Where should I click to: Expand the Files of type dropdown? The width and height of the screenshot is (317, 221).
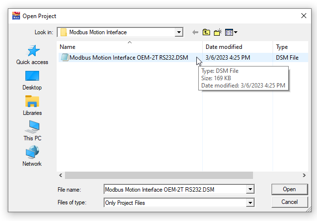250,202
